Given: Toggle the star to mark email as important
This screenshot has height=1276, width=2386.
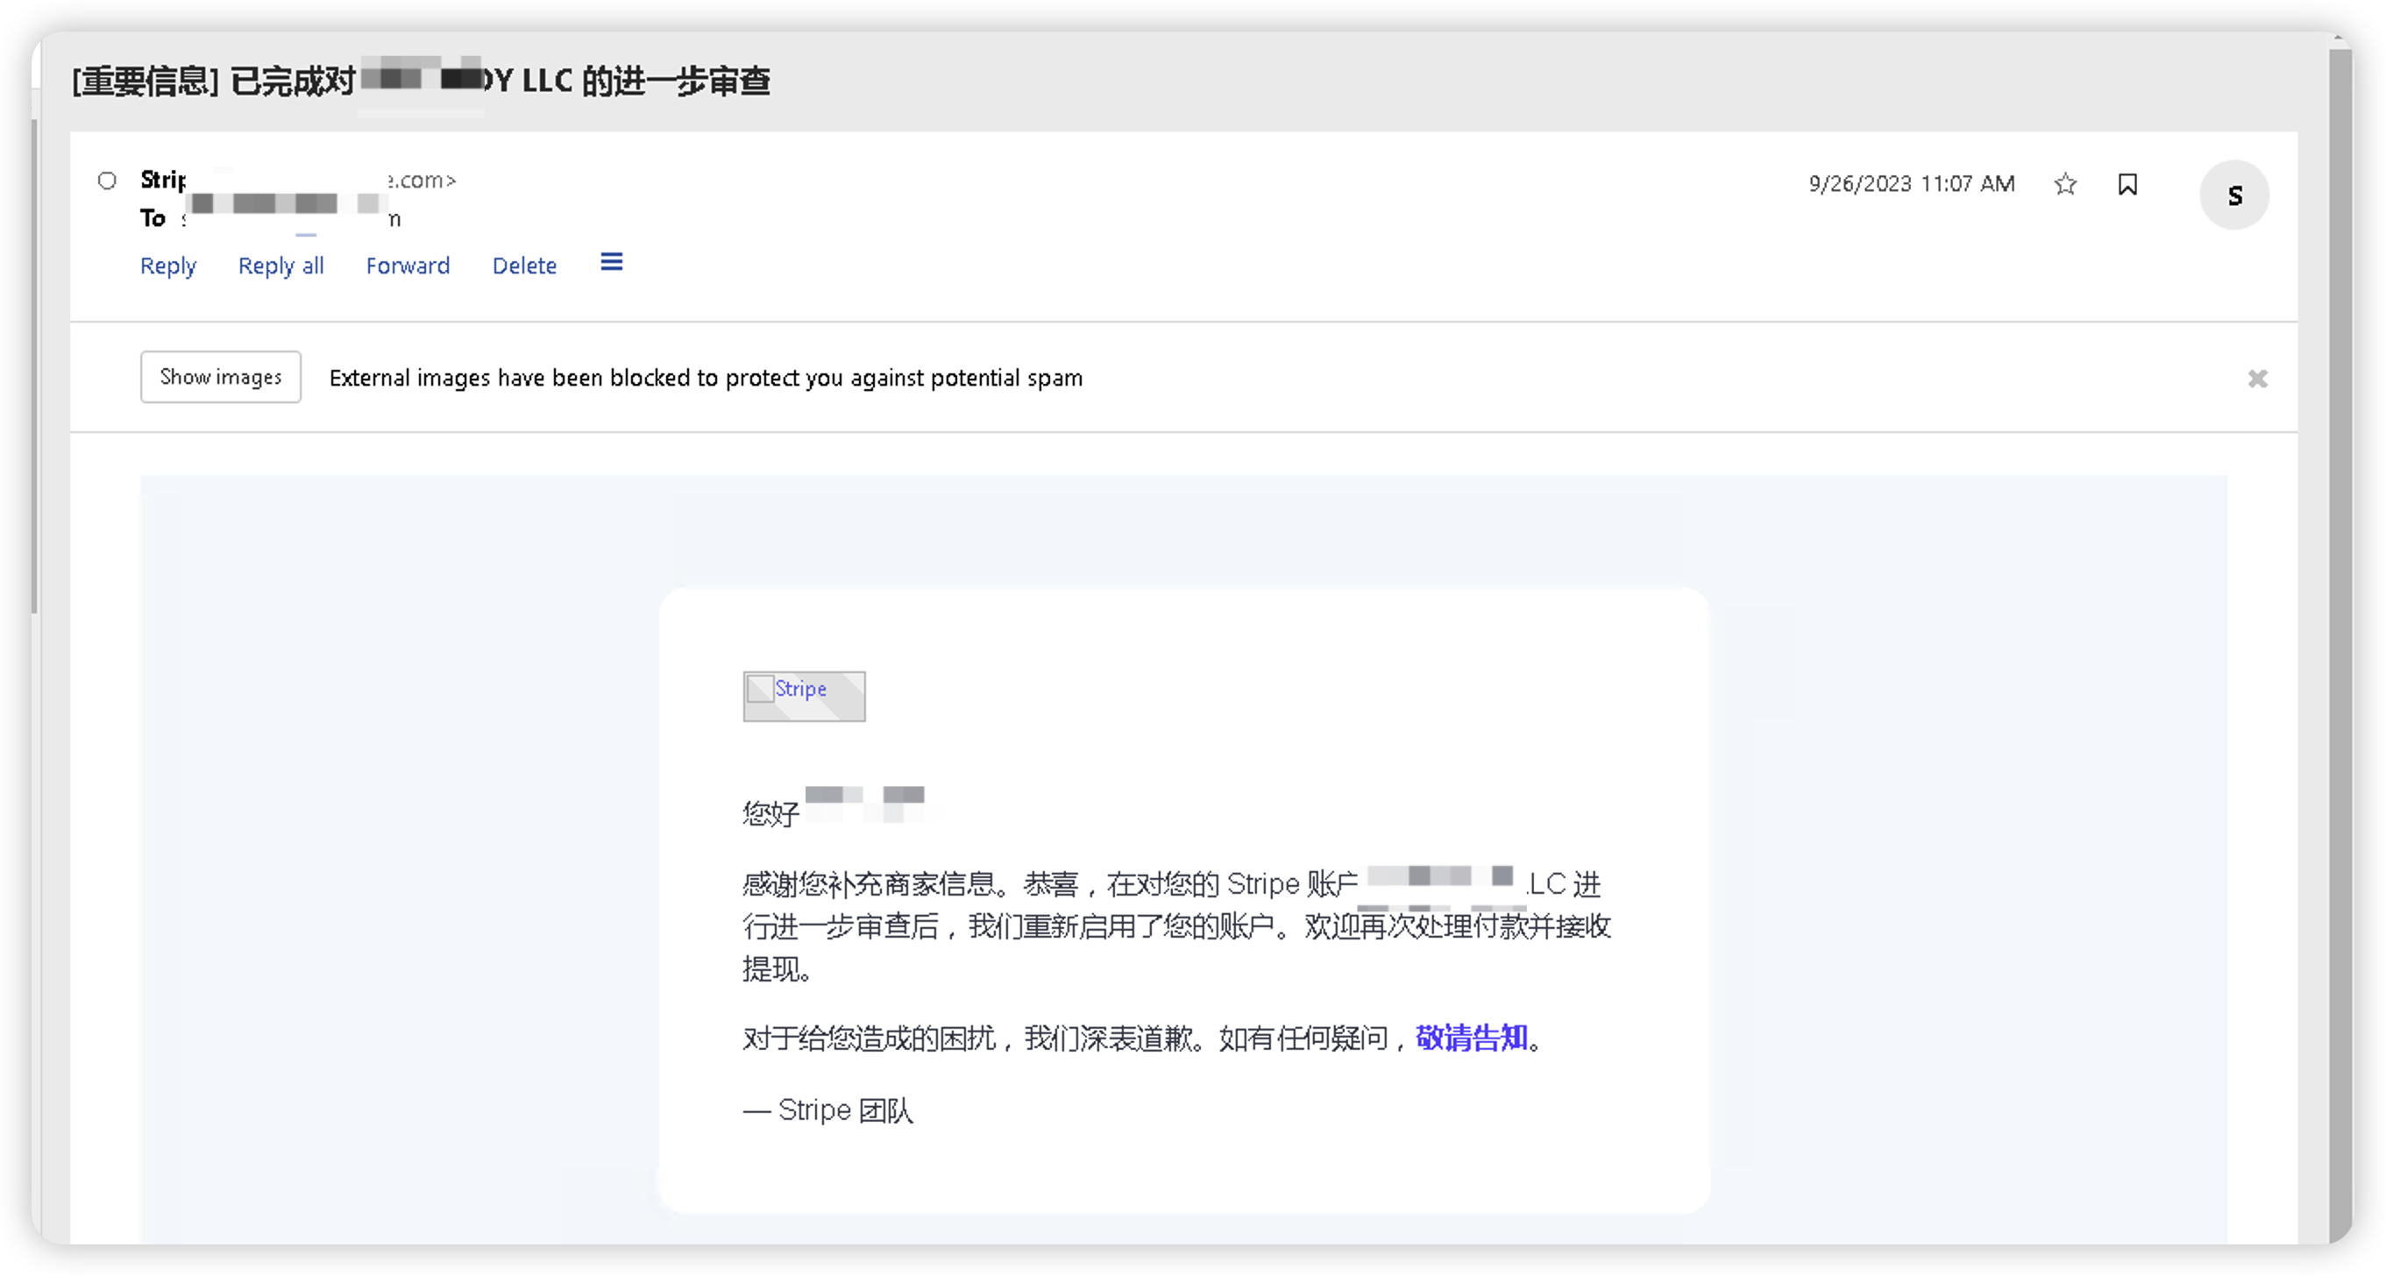Looking at the screenshot, I should [x=2065, y=184].
